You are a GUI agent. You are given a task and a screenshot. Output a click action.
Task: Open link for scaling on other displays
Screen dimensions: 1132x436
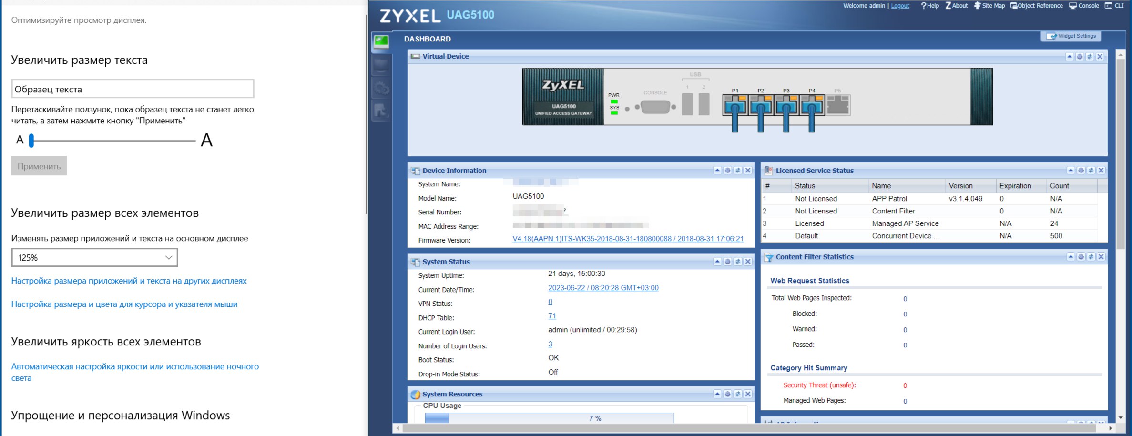click(x=129, y=281)
